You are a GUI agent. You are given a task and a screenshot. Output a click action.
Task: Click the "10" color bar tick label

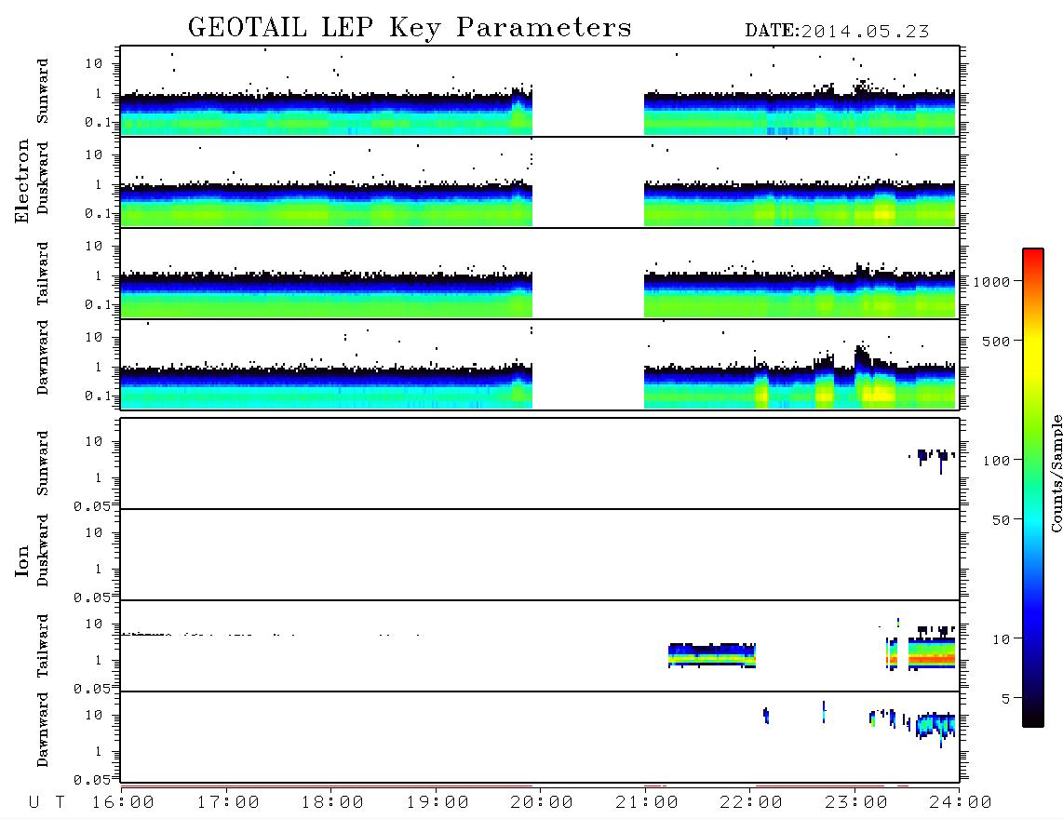coord(1001,639)
